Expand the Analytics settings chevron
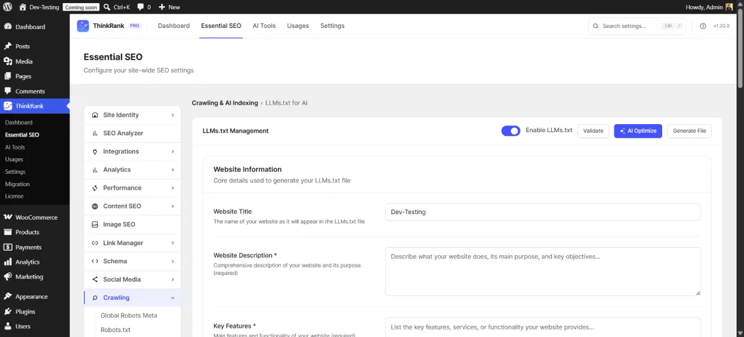The image size is (744, 337). [x=173, y=169]
